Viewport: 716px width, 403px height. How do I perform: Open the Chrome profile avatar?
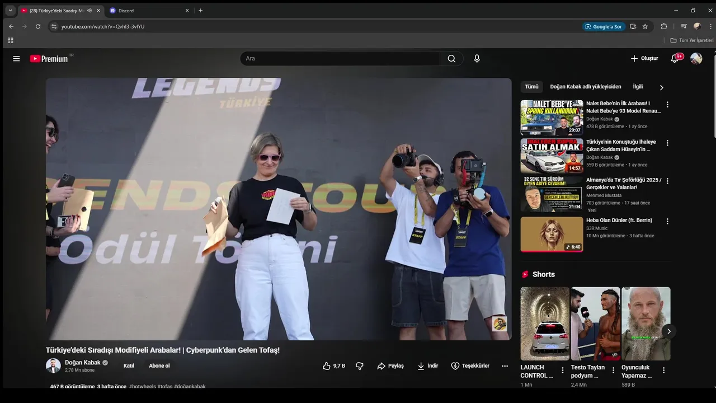697,26
